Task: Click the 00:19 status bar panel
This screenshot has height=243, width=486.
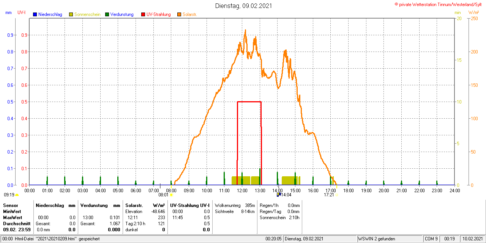Action: click(450, 239)
